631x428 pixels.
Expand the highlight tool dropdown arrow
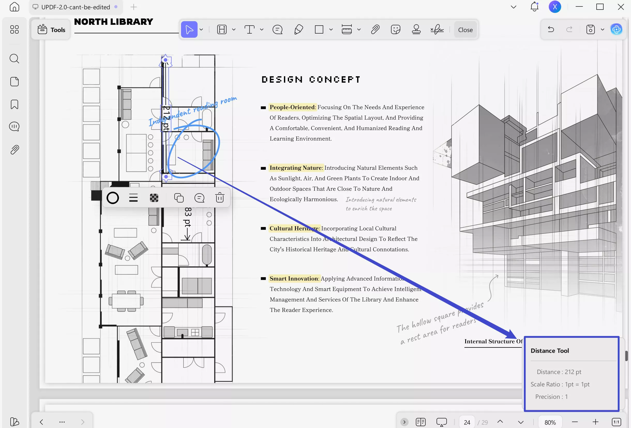[234, 29]
